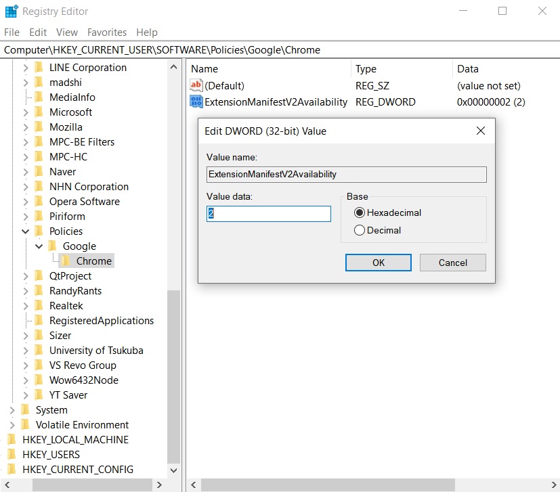
Task: Click the QtProject folder icon
Action: [39, 276]
